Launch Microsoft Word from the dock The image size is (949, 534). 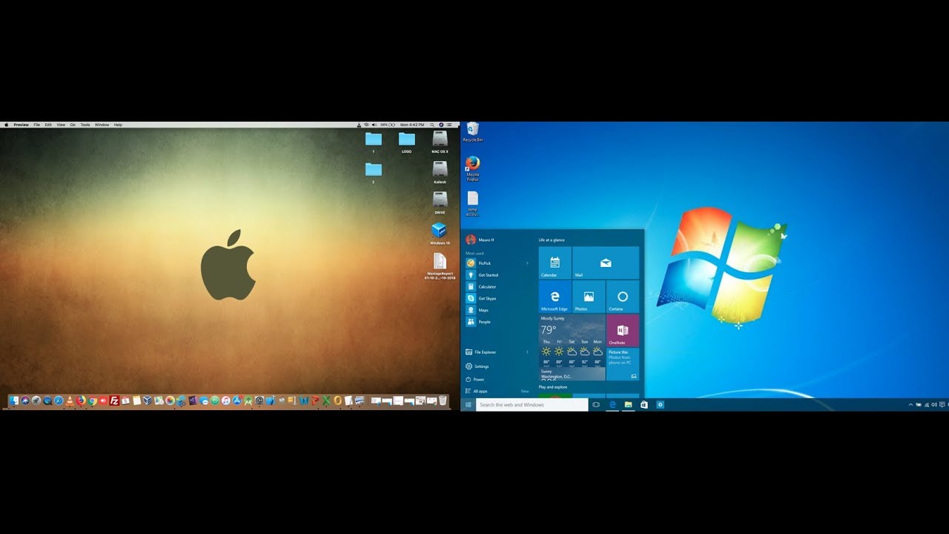pos(304,400)
